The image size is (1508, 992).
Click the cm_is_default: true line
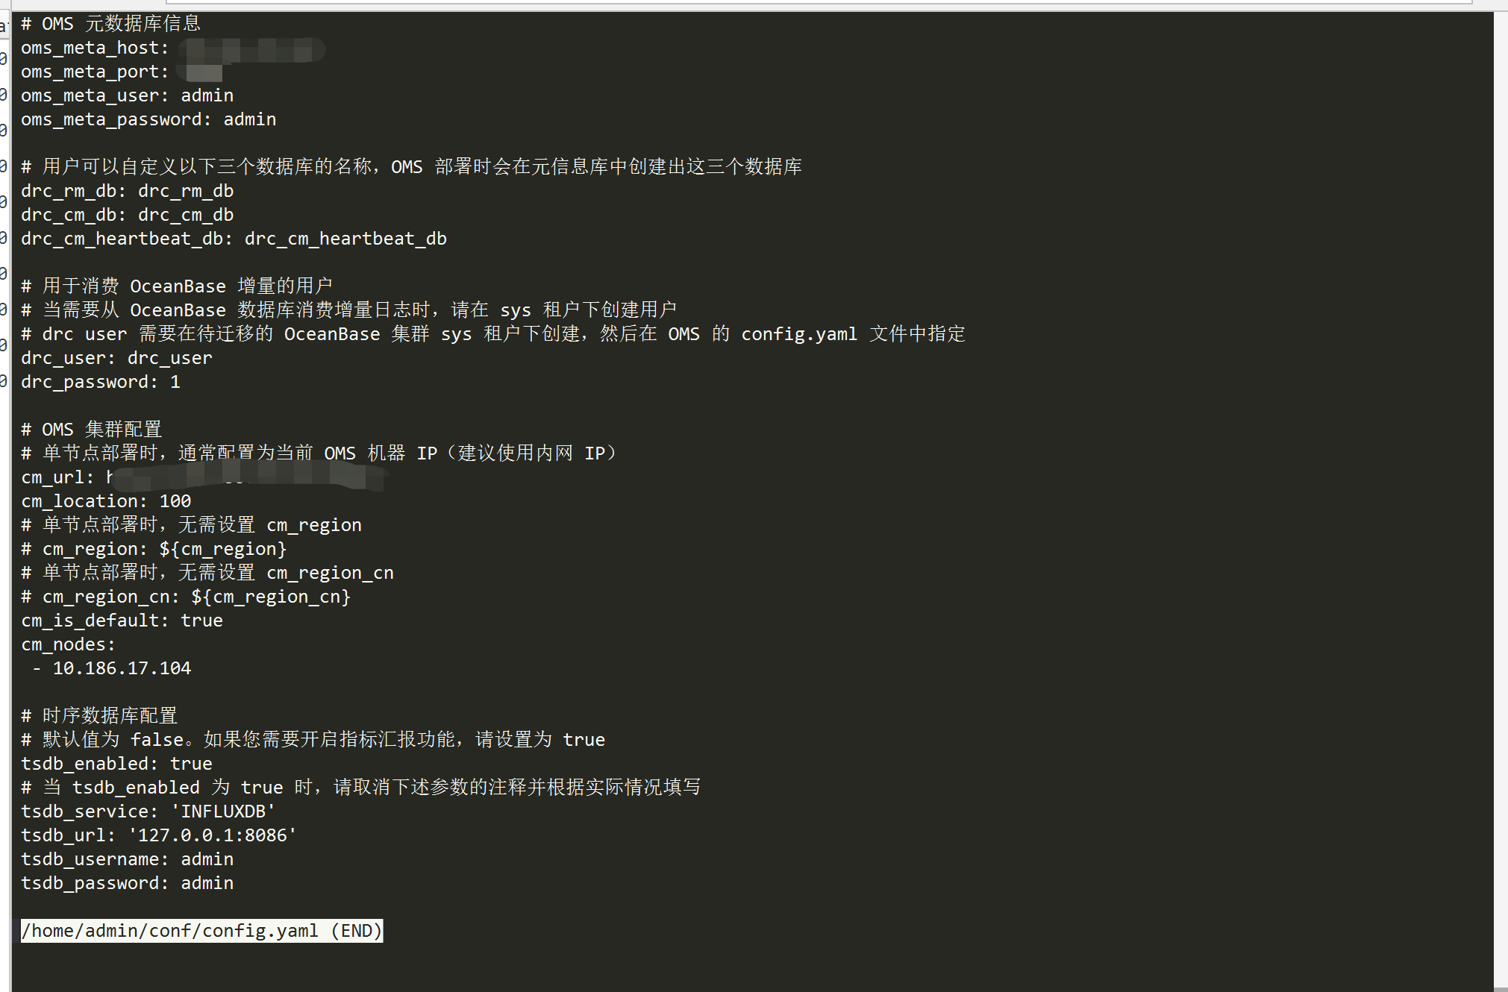122,621
